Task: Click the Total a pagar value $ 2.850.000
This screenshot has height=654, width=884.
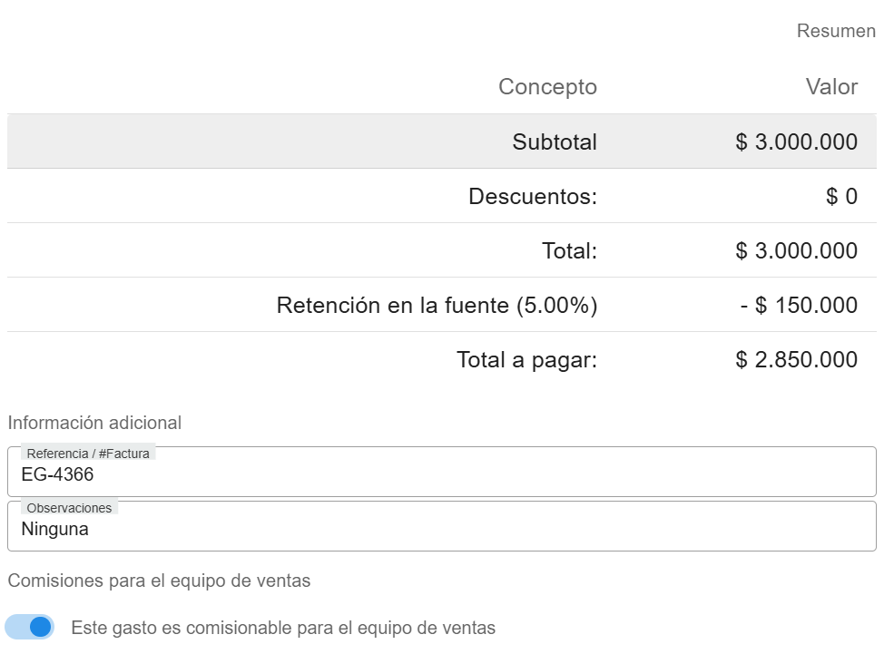Action: click(x=796, y=359)
